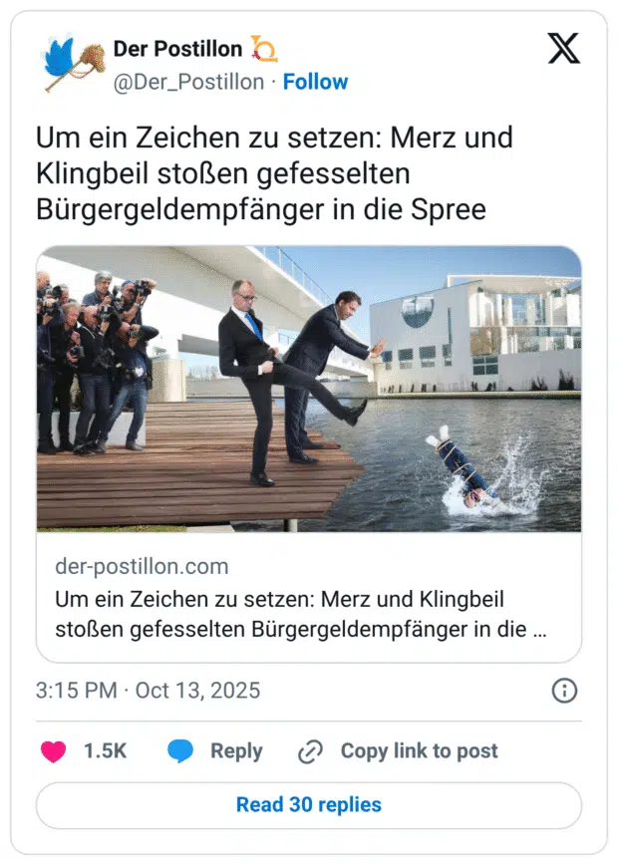This screenshot has width=618, height=865.
Task: Follow the Der Postillon account
Action: [316, 82]
